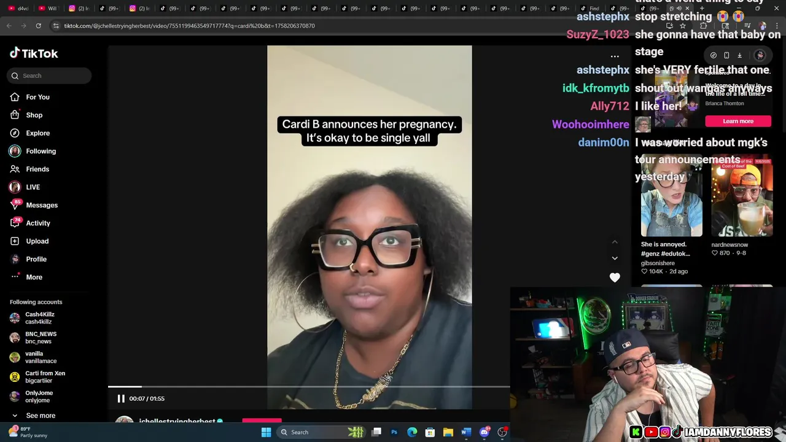Click the browser forward arrow

(x=23, y=26)
